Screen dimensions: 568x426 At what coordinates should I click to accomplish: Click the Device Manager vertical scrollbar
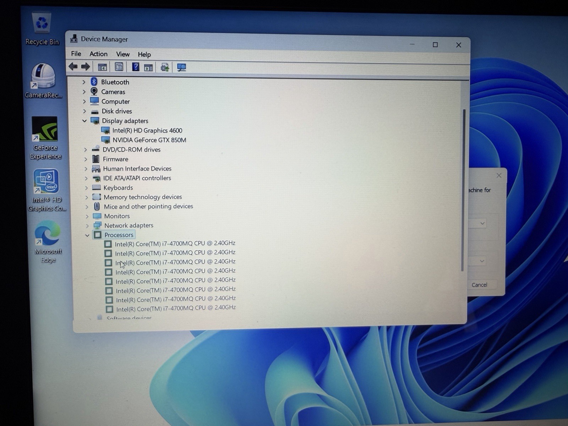(x=463, y=190)
